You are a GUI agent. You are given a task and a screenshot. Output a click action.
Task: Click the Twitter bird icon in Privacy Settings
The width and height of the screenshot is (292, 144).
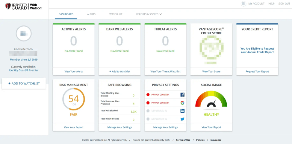182,119
